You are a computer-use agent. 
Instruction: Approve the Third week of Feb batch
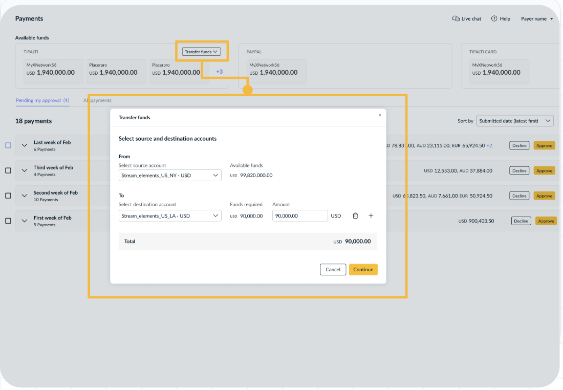(x=545, y=170)
